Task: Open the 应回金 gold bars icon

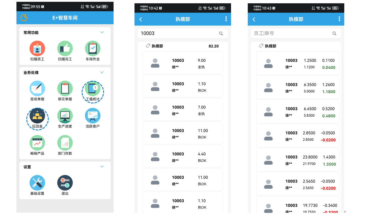Action: pyautogui.click(x=37, y=116)
